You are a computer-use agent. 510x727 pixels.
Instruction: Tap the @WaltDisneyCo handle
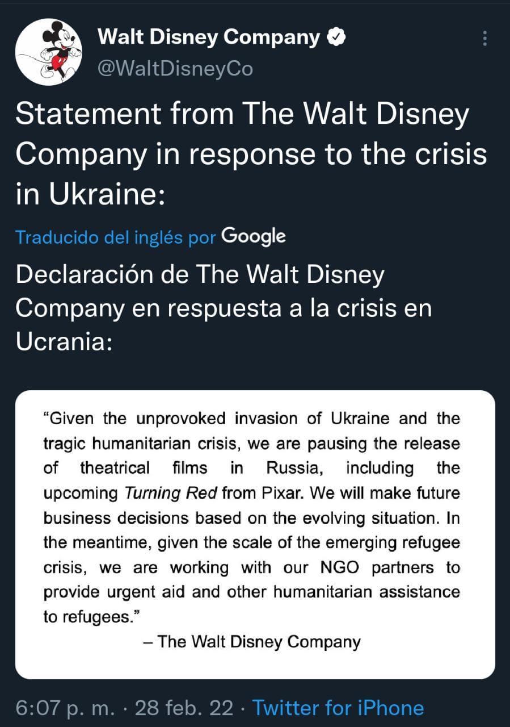point(175,68)
